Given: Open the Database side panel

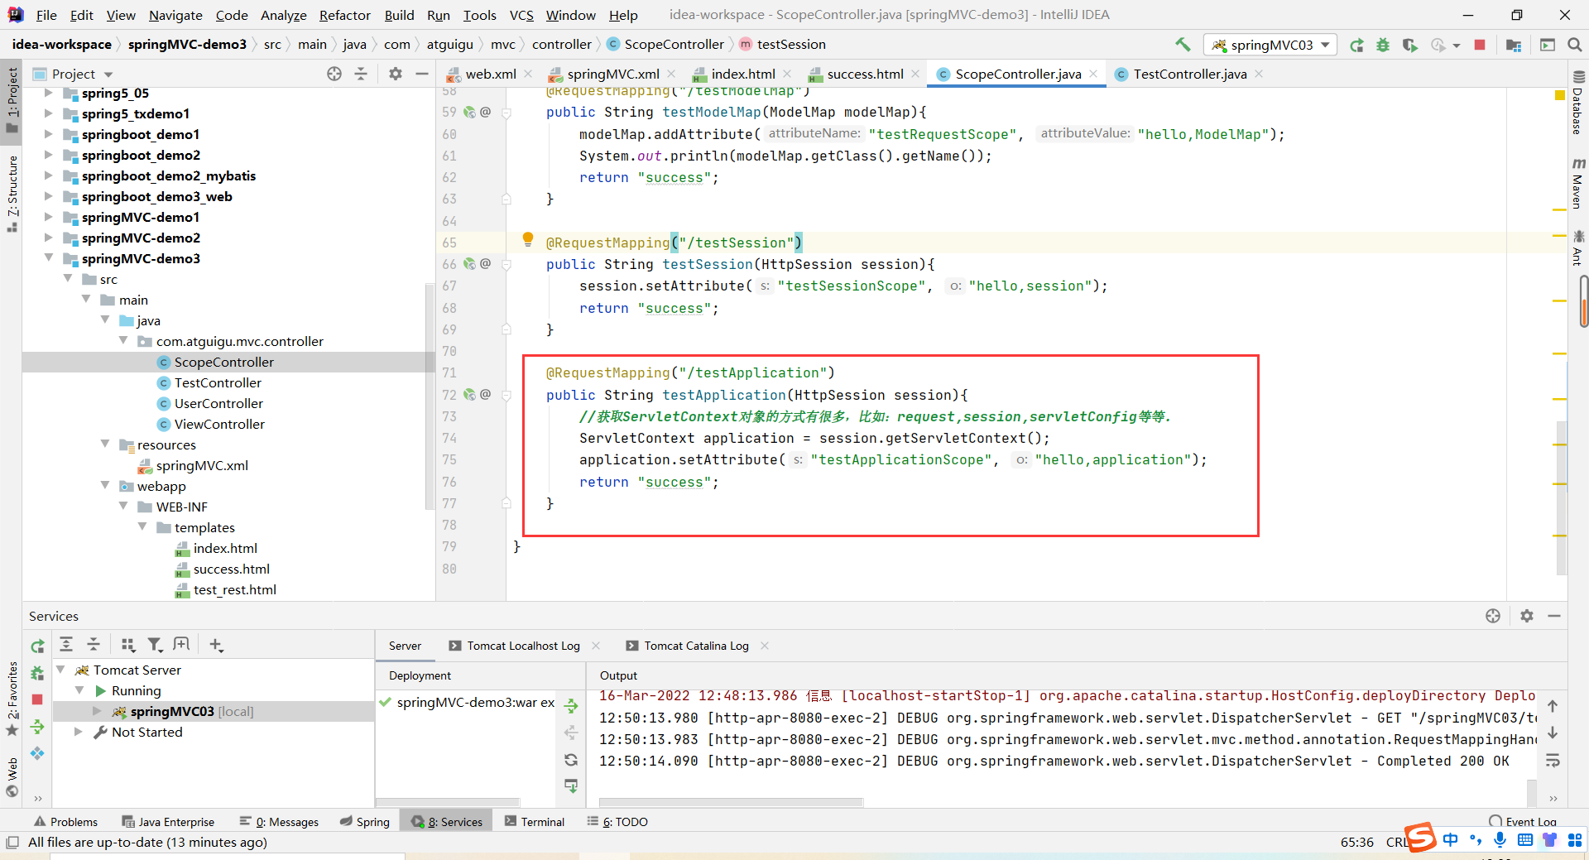Looking at the screenshot, I should coord(1577,103).
